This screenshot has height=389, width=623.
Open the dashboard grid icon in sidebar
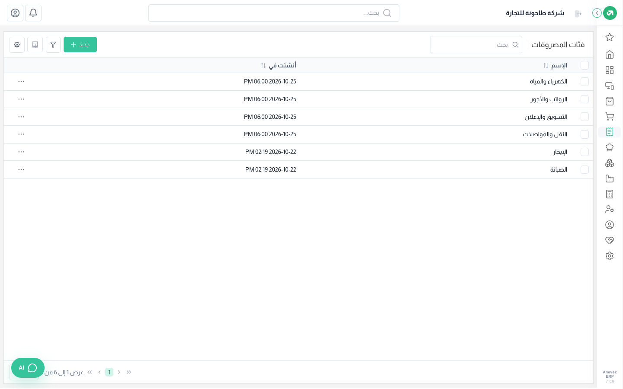[x=610, y=70]
